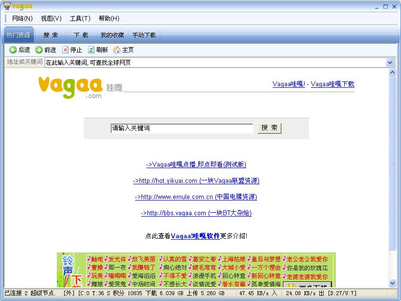Click the 皇后与梦想 ringtone link
Viewport: 401px width, 301px height.
pos(266,259)
